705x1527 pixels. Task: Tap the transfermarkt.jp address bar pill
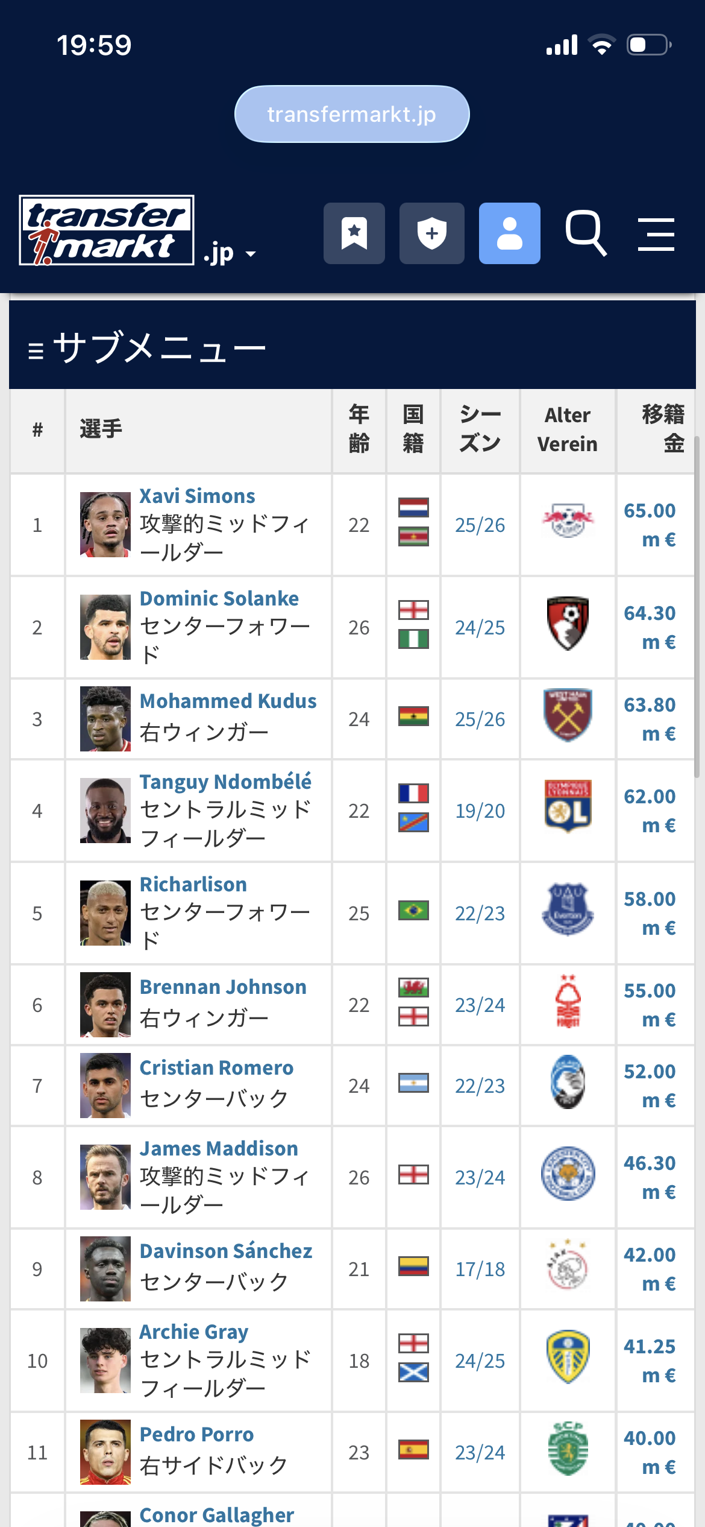pos(352,114)
